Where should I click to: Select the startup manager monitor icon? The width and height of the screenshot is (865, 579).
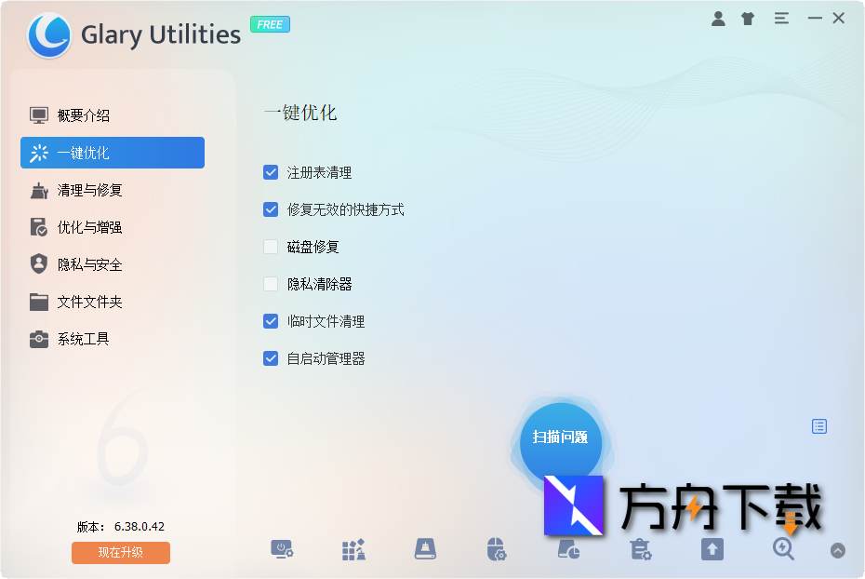[x=283, y=549]
